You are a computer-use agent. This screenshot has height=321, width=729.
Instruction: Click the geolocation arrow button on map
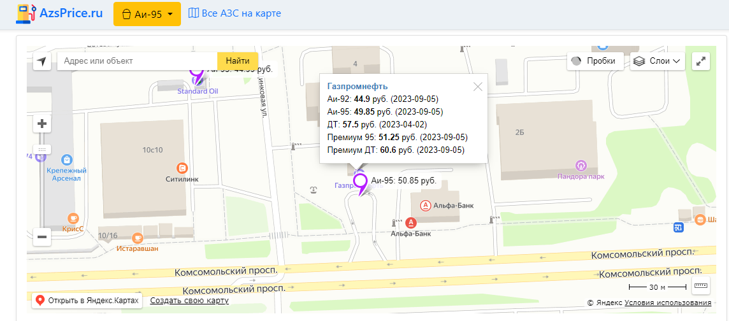[x=42, y=61]
